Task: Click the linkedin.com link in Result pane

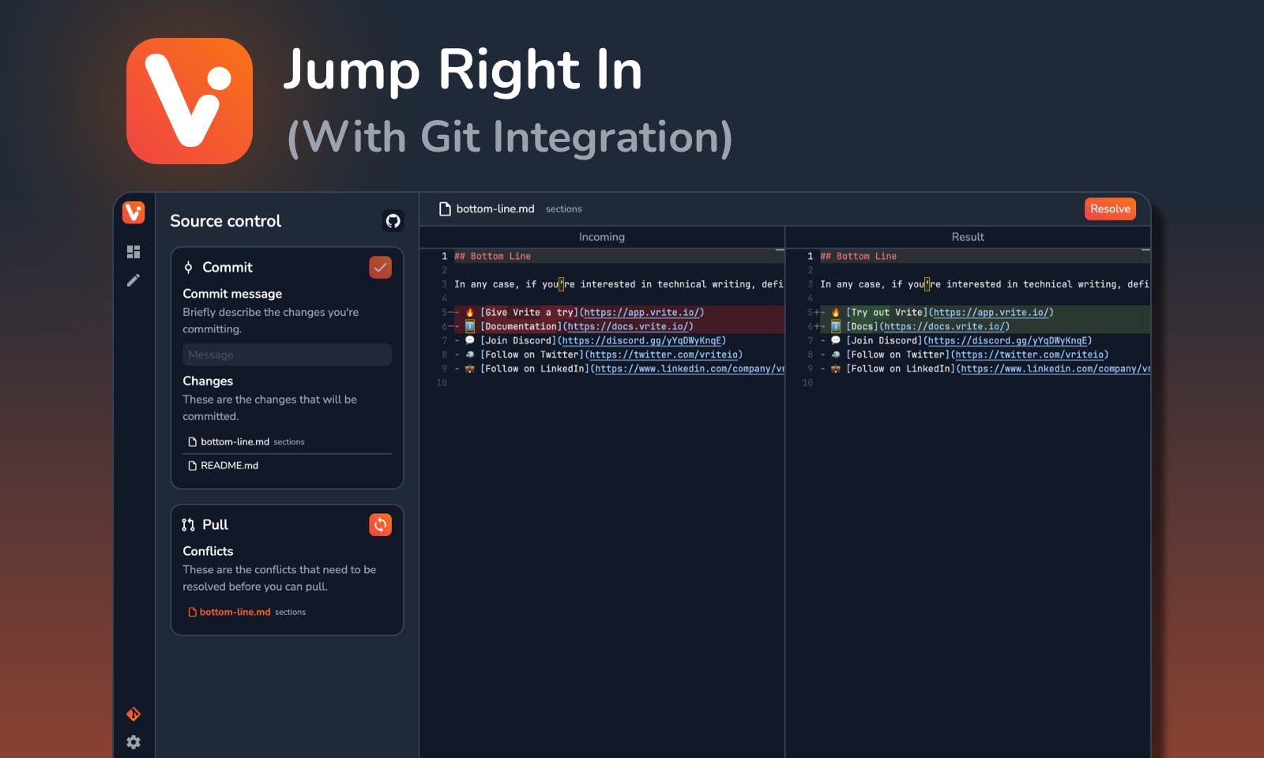Action: 1055,370
